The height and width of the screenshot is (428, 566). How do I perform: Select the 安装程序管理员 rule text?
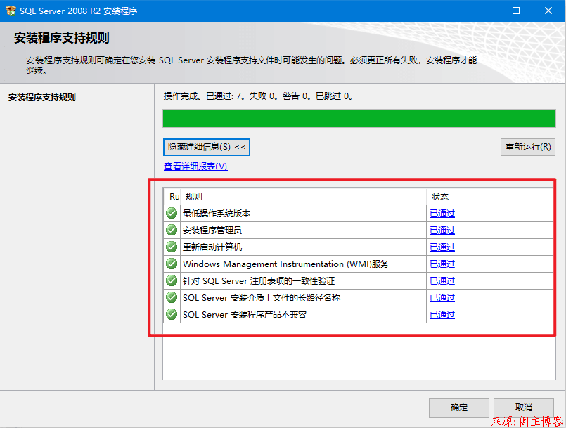click(x=212, y=231)
